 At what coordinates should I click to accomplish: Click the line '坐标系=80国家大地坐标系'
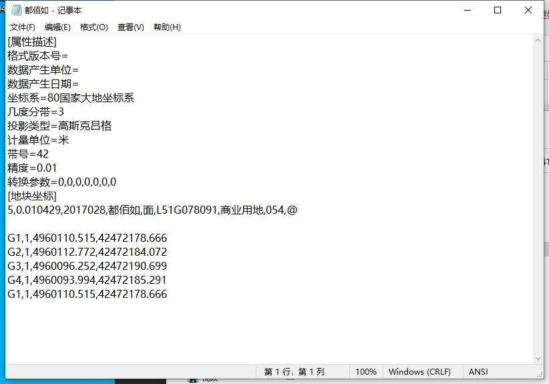click(71, 98)
